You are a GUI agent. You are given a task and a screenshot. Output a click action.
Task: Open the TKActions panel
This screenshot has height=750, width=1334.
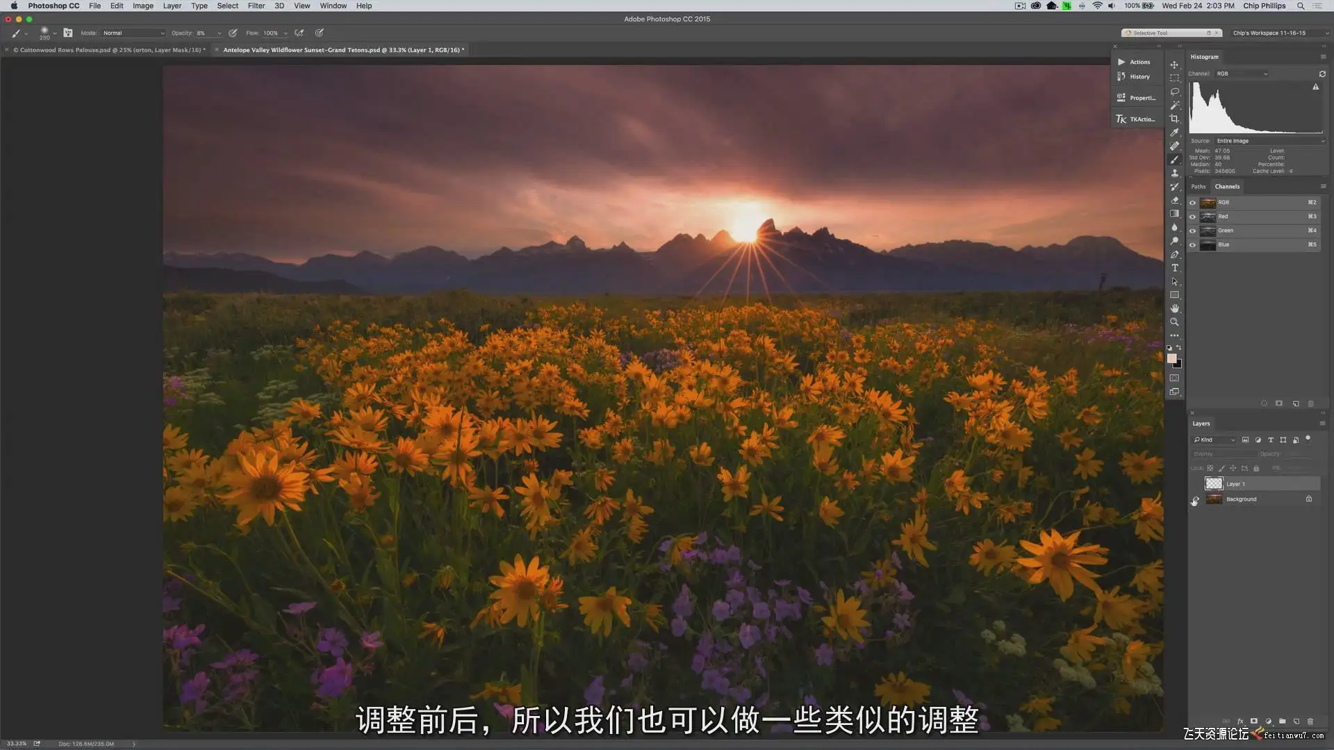coord(1135,119)
